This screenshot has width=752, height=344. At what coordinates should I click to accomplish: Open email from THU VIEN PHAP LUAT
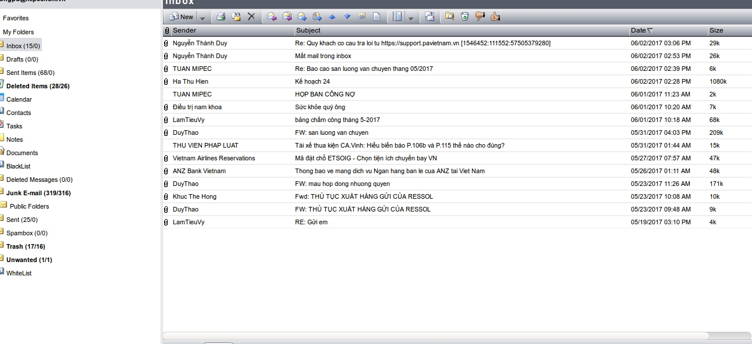[x=457, y=145]
